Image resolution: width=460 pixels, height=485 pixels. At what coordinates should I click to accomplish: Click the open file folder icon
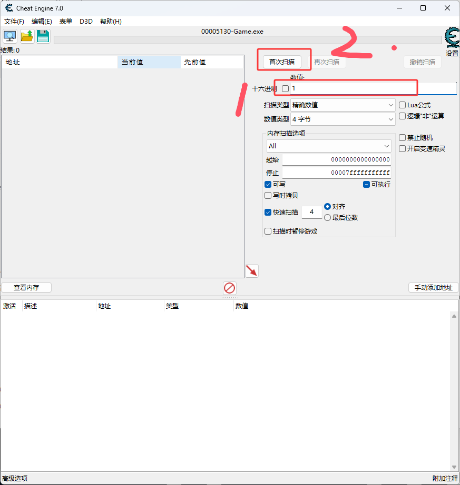point(27,36)
